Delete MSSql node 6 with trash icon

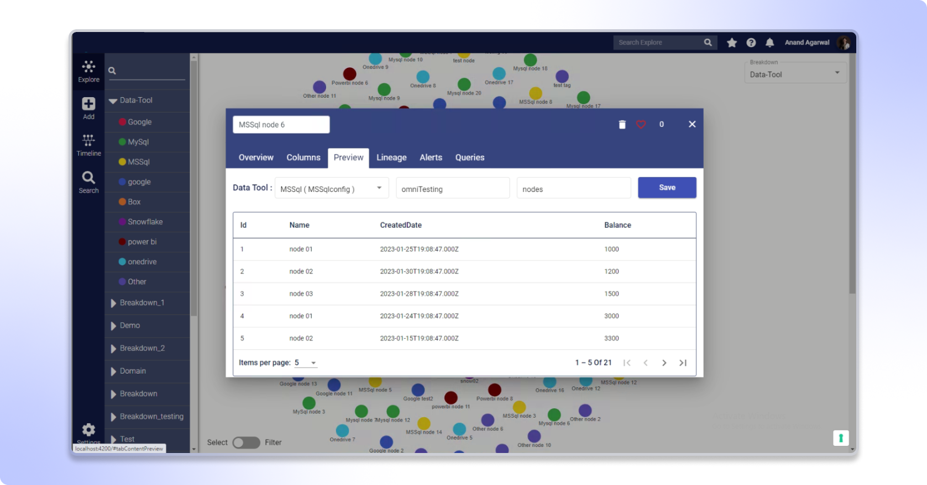pos(622,125)
